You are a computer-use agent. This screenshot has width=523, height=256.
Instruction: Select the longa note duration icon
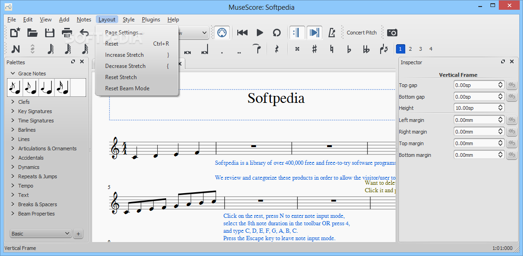pyautogui.click(x=205, y=49)
